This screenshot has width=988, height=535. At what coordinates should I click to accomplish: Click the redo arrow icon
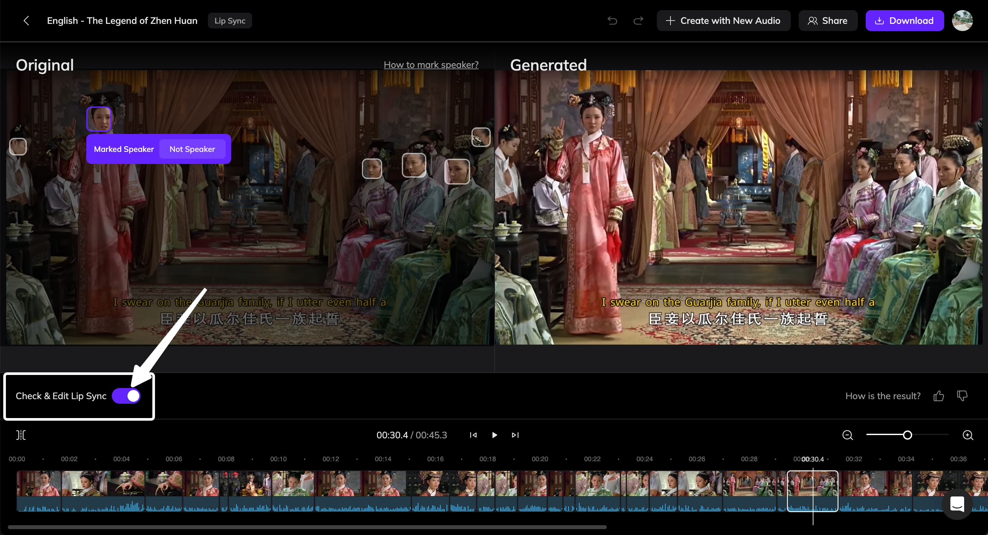click(638, 21)
